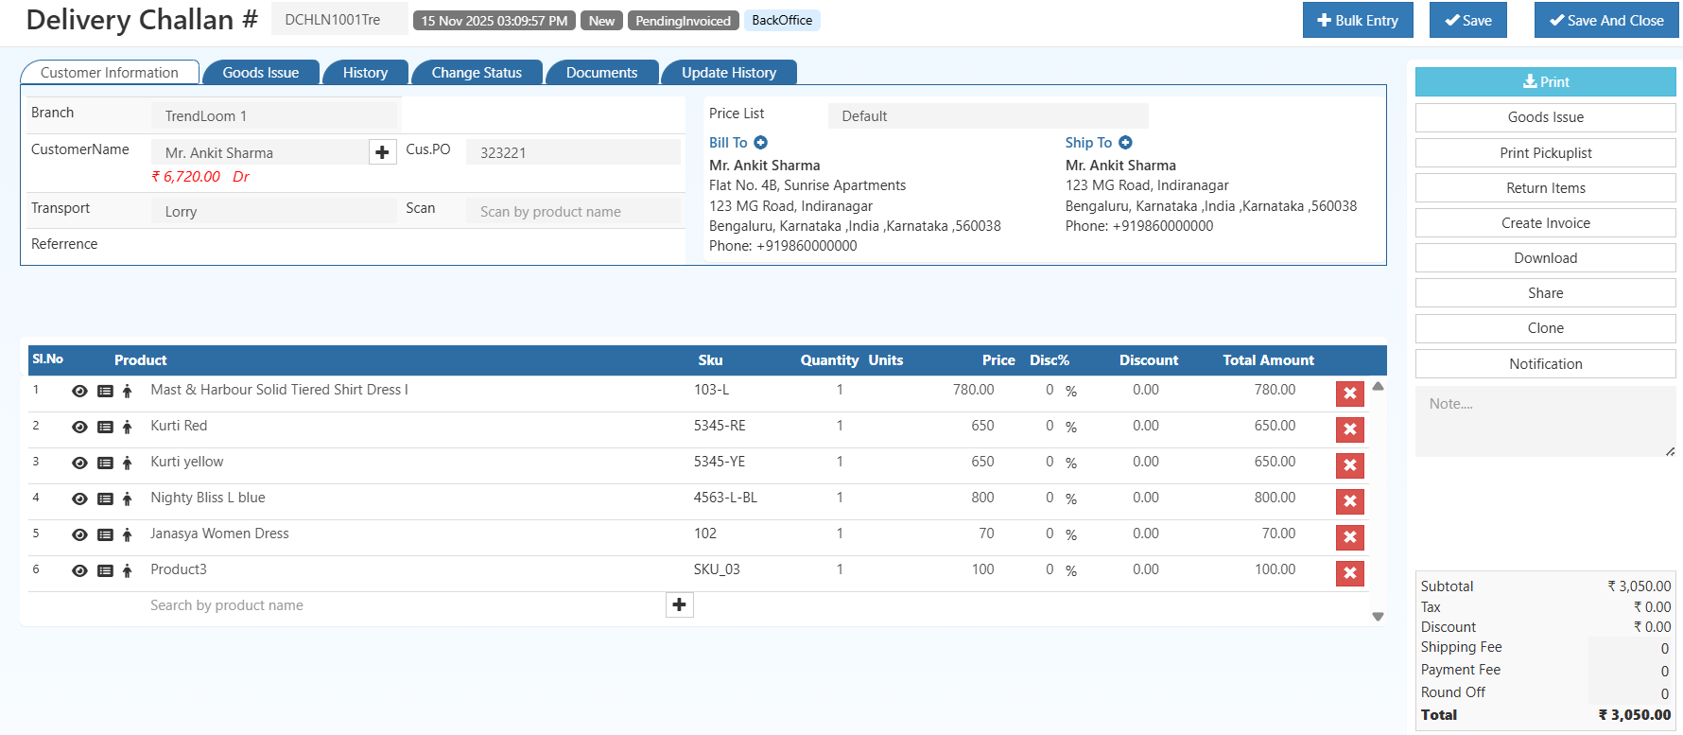Add Bill To address plus icon
Screen dimensions: 1683x735
(x=760, y=143)
